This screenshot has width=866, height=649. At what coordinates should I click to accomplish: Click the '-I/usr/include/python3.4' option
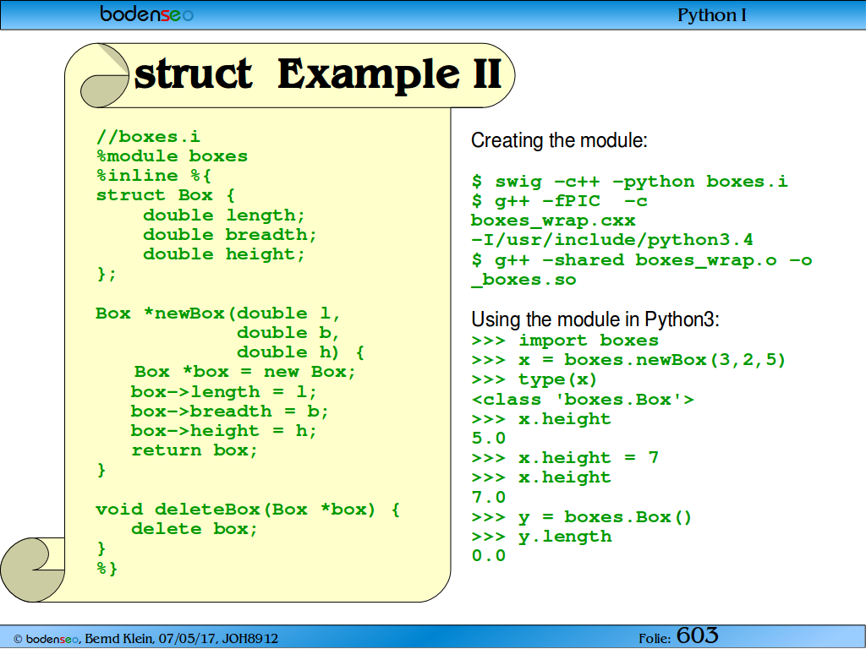(x=612, y=240)
